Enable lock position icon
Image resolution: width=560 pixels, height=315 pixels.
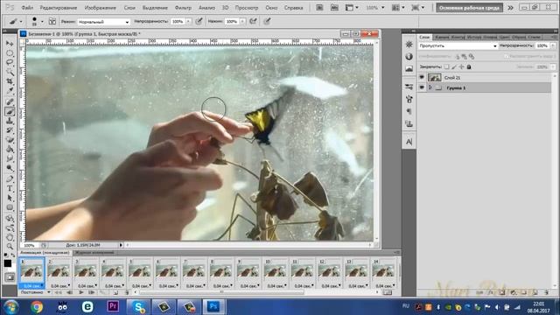click(461, 66)
